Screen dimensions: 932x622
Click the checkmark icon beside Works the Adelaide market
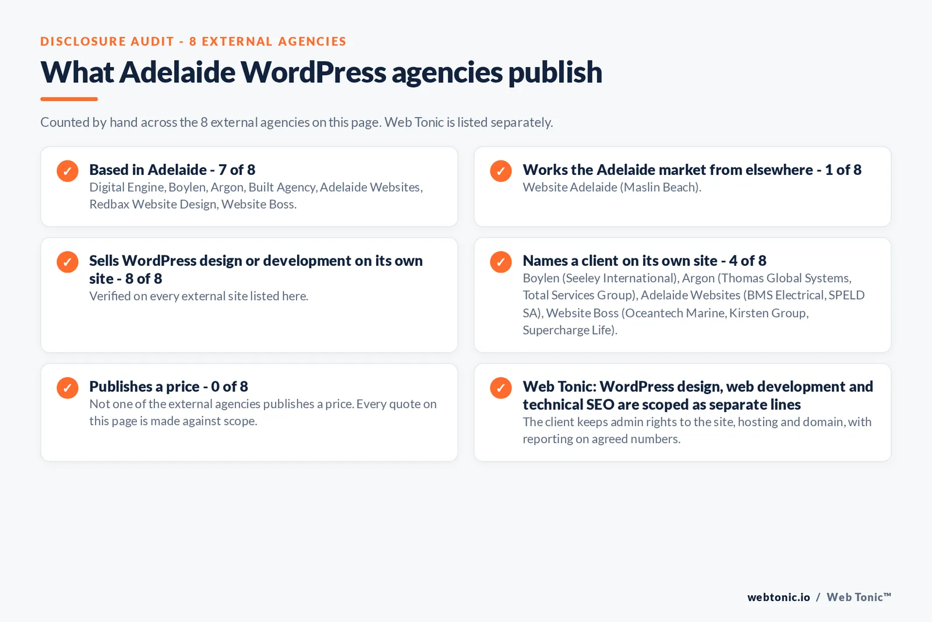point(501,171)
